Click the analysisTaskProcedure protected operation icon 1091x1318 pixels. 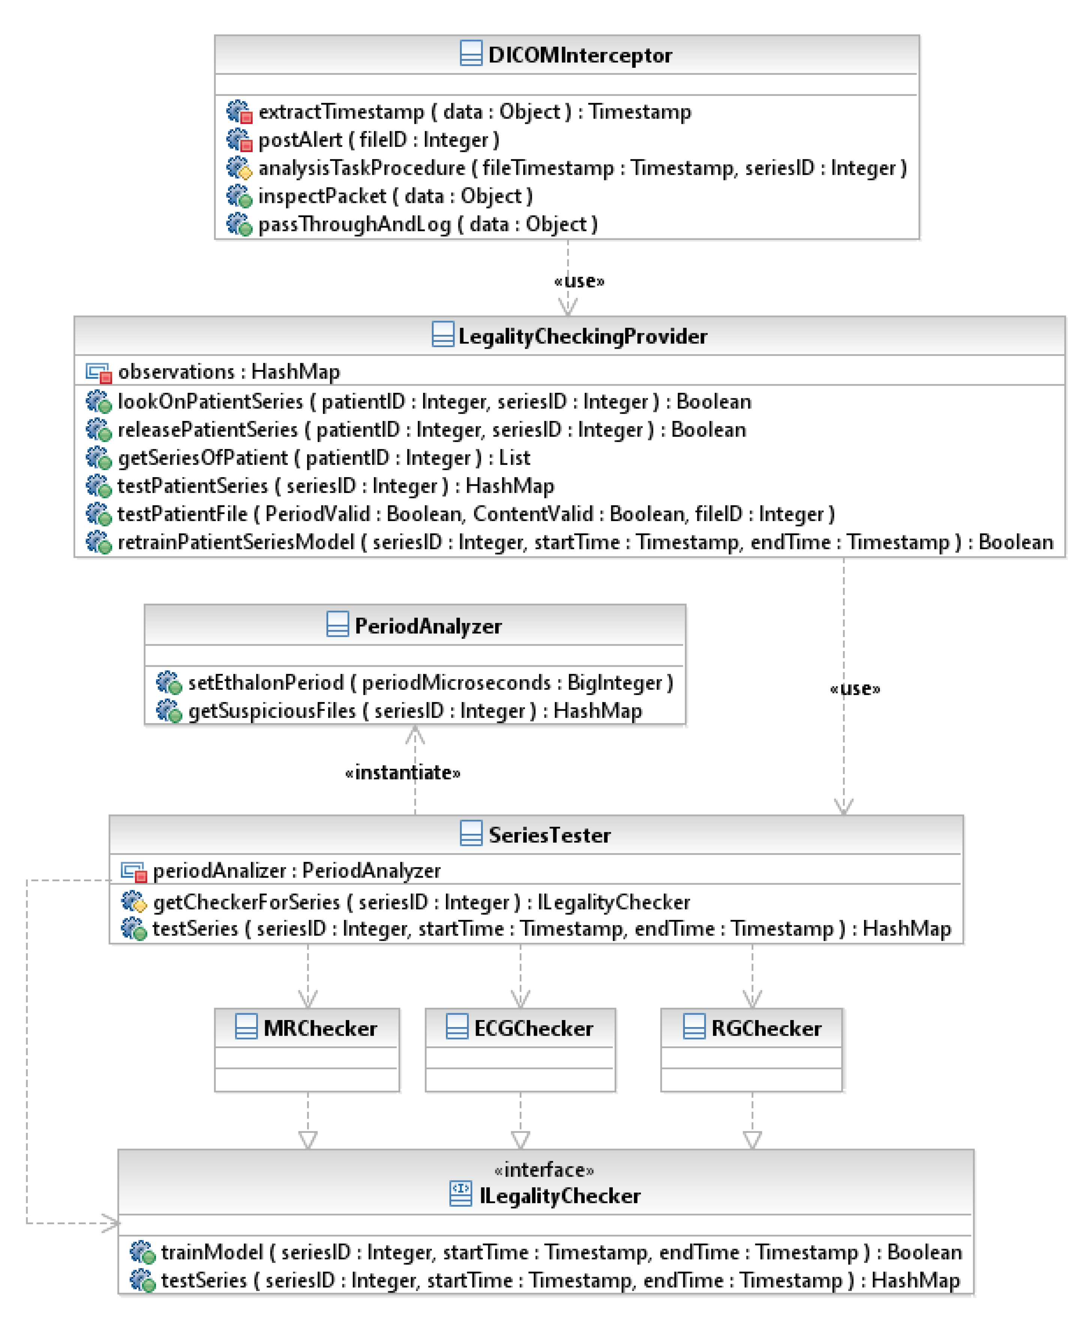[x=239, y=168]
